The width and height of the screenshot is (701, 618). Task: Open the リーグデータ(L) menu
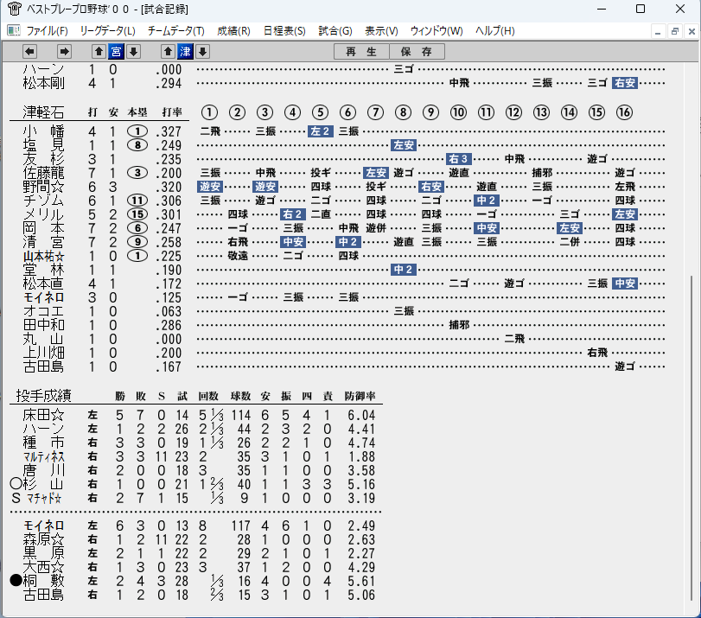click(x=108, y=31)
